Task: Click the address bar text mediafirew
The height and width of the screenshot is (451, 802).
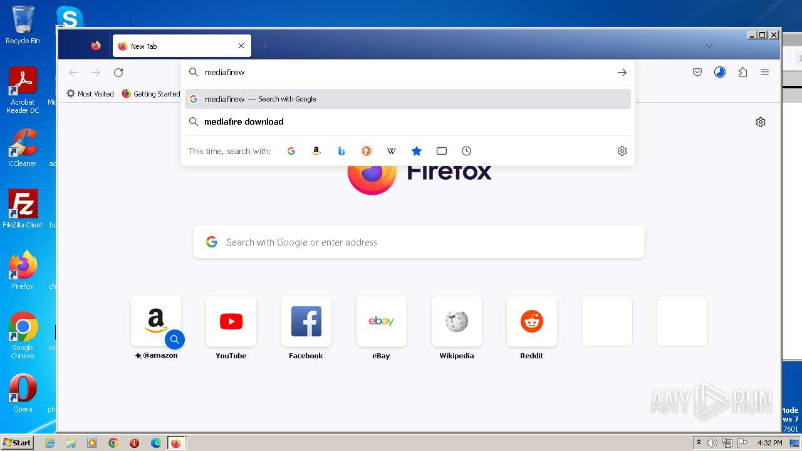Action: click(224, 73)
